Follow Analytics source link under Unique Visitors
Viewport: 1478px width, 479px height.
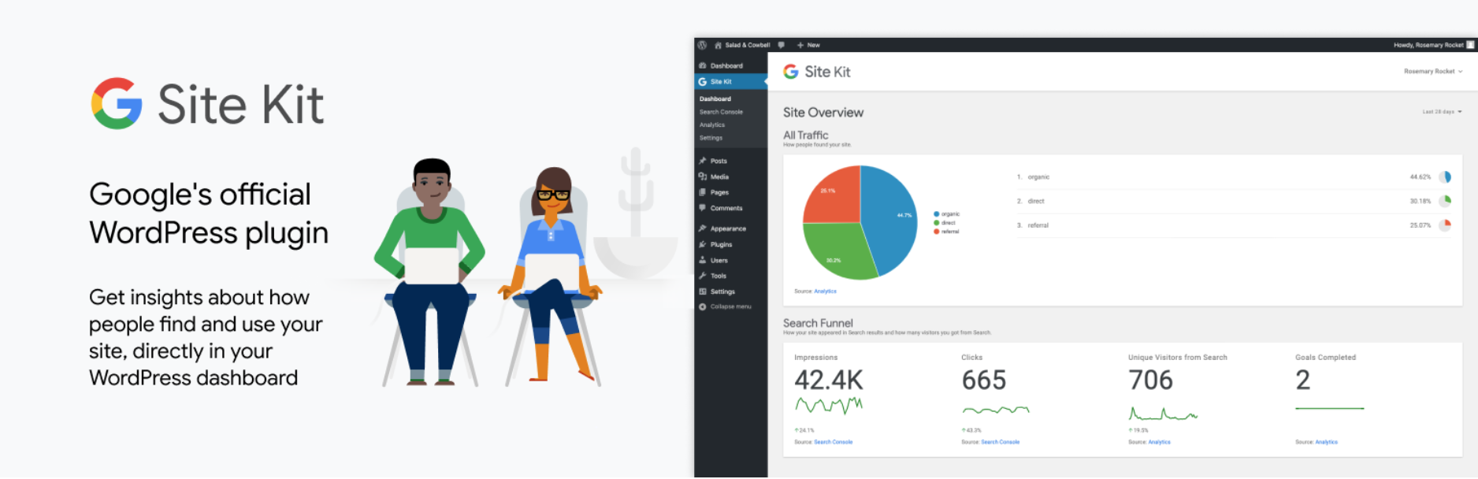pyautogui.click(x=1159, y=442)
